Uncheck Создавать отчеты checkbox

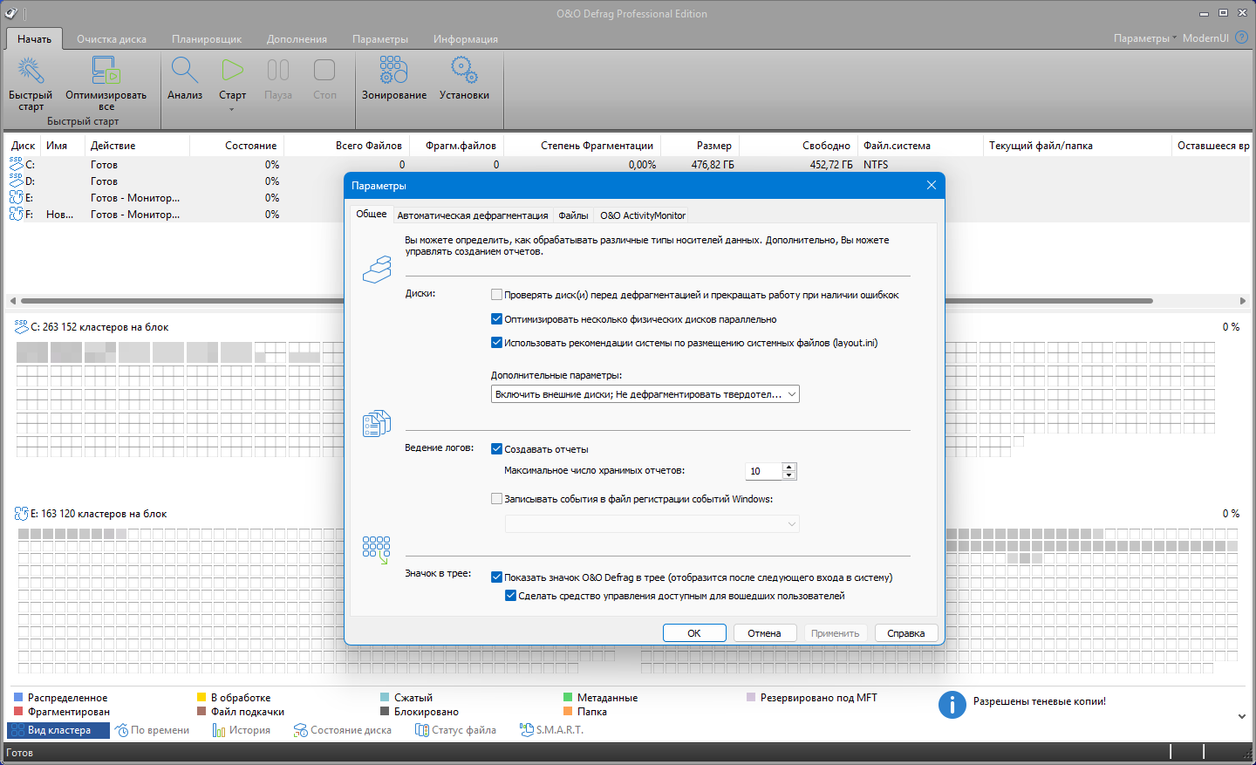click(x=497, y=449)
